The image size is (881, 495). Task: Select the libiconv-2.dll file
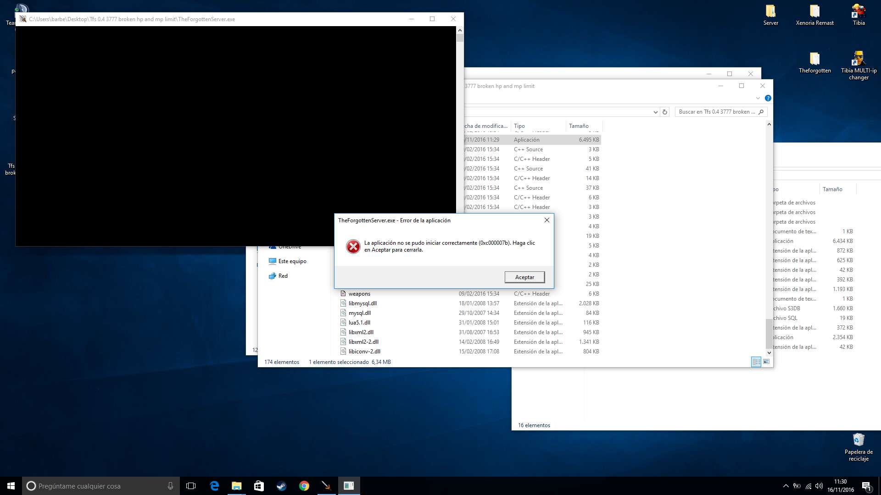pyautogui.click(x=470, y=352)
